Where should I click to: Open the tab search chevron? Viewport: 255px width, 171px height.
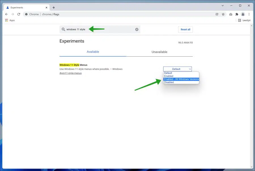(x=223, y=6)
